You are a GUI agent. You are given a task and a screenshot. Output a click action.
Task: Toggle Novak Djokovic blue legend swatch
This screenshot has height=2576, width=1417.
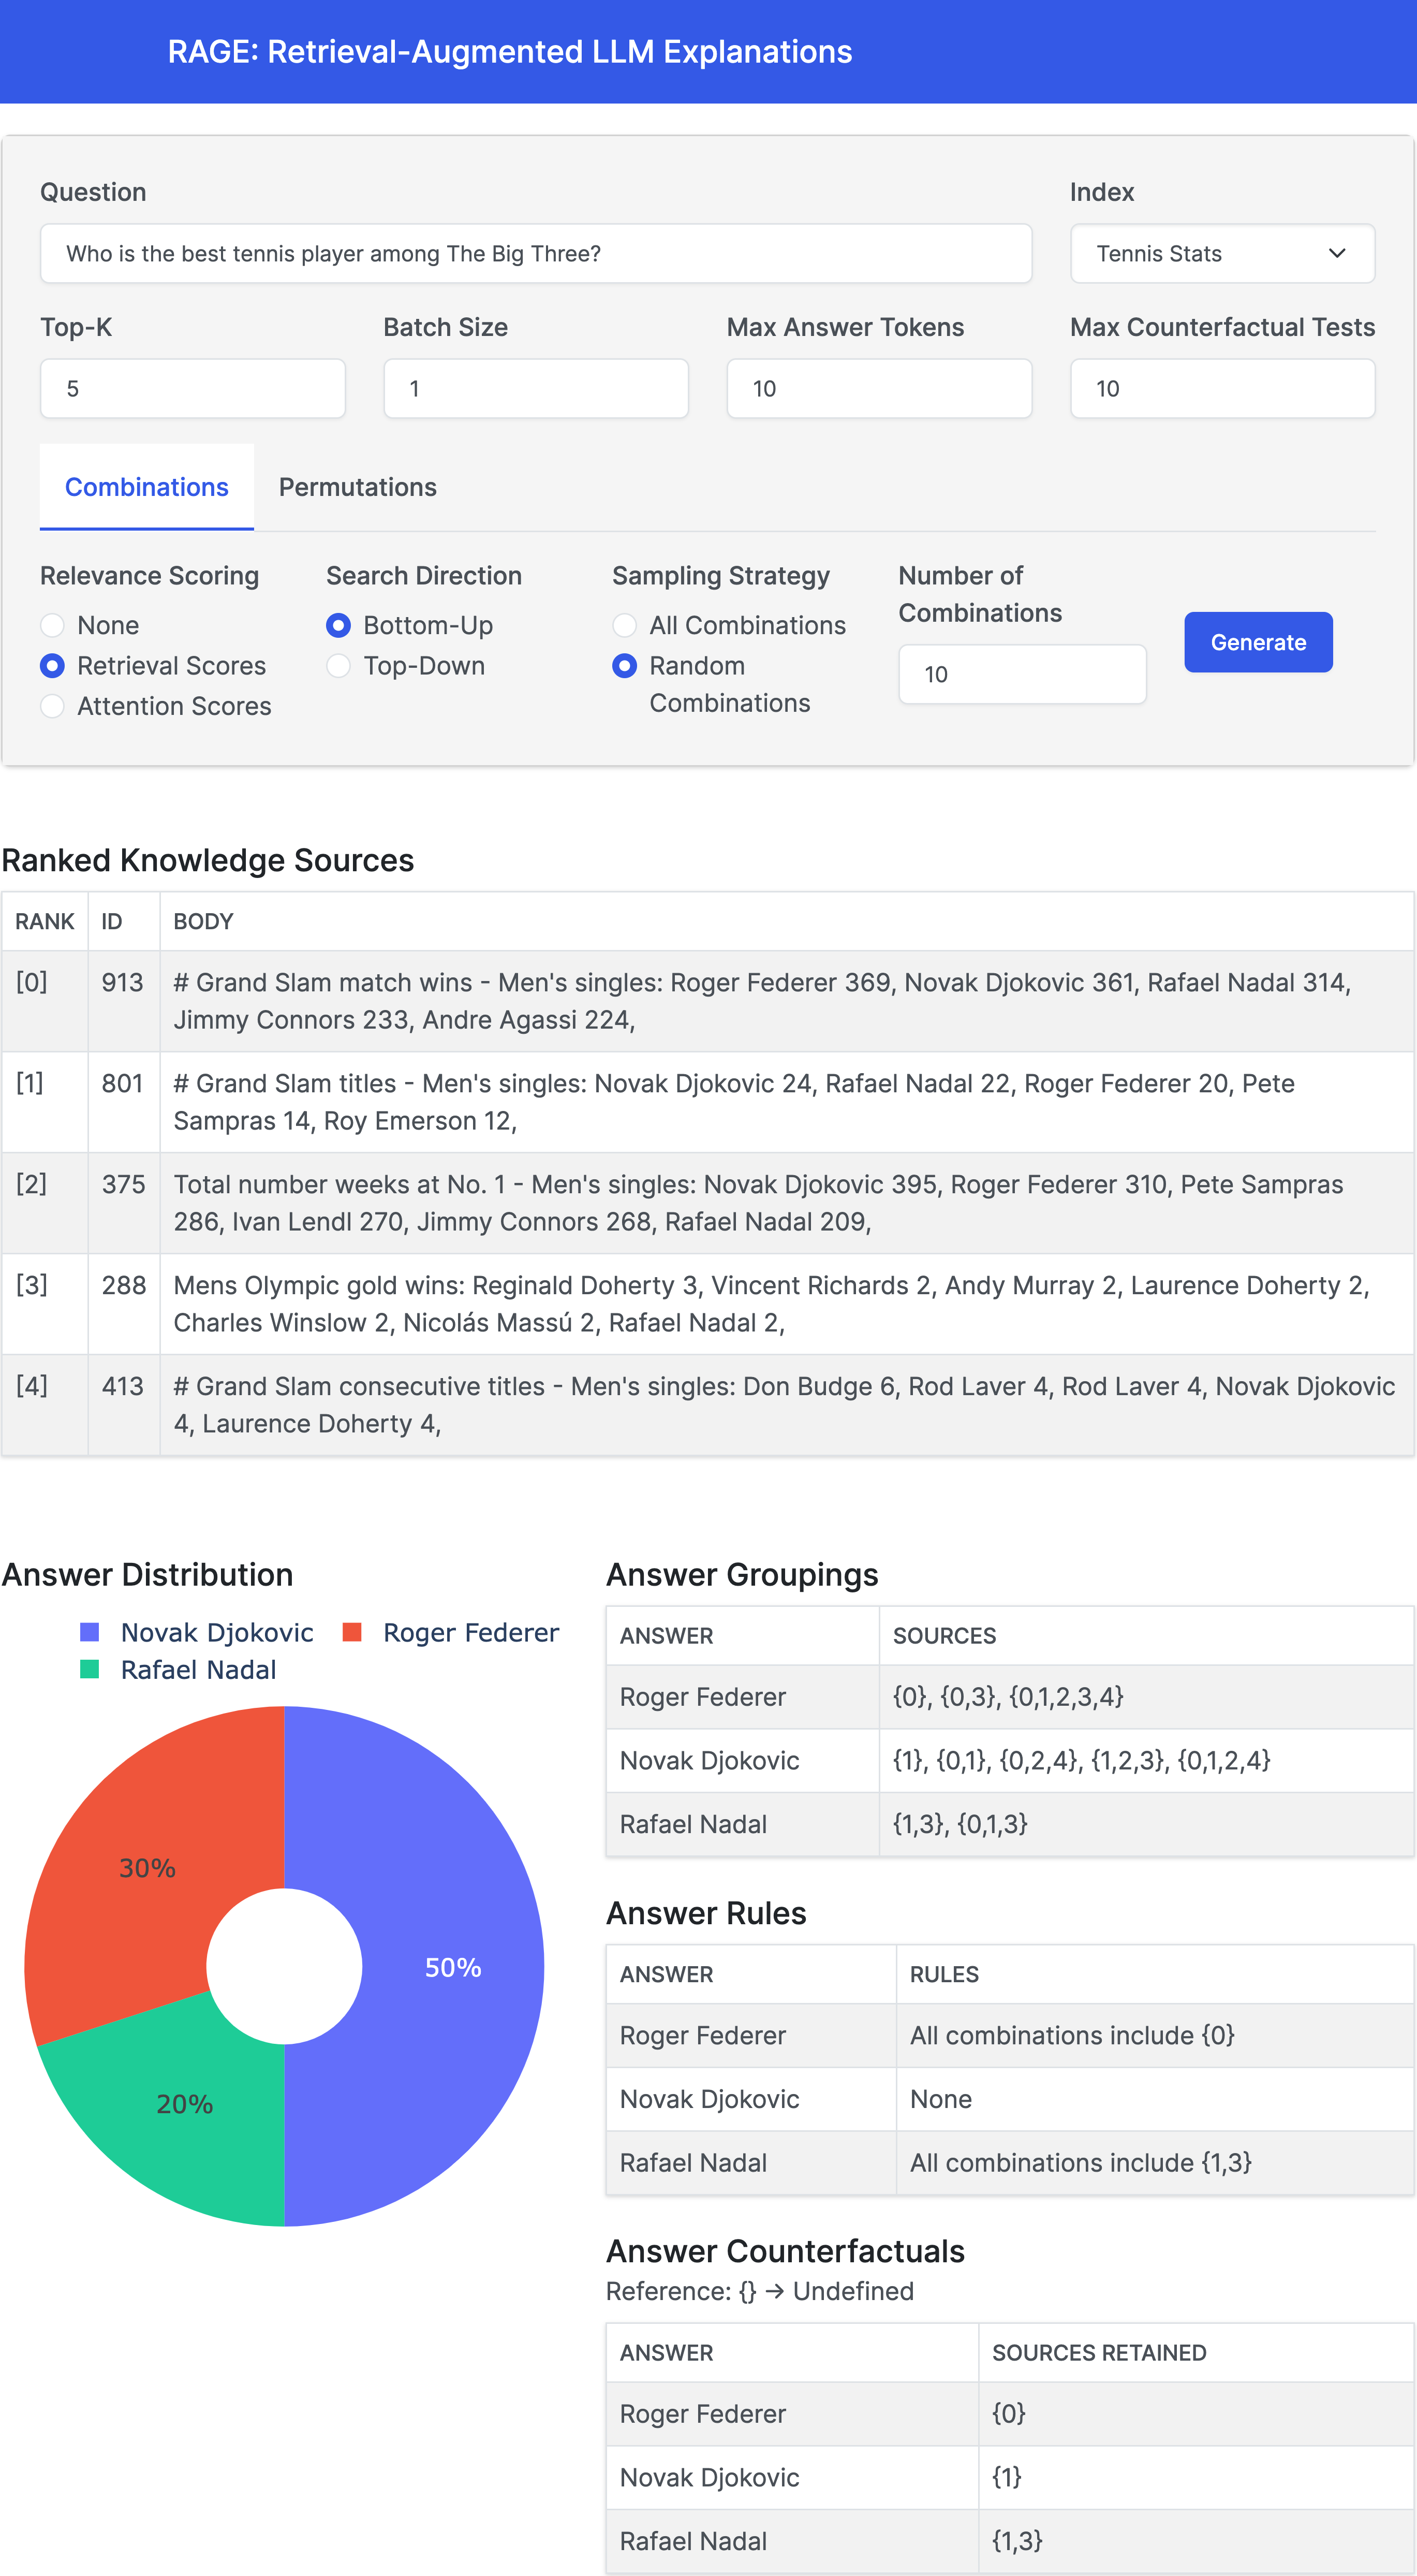(90, 1633)
